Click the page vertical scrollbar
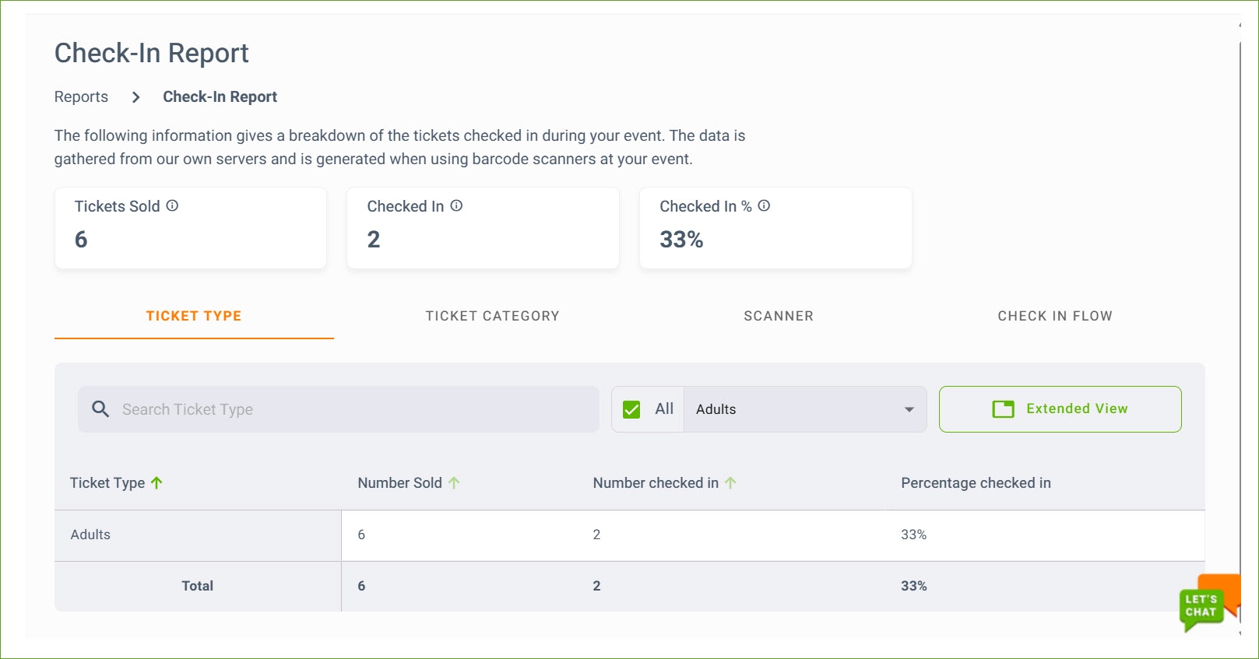 click(1240, 311)
